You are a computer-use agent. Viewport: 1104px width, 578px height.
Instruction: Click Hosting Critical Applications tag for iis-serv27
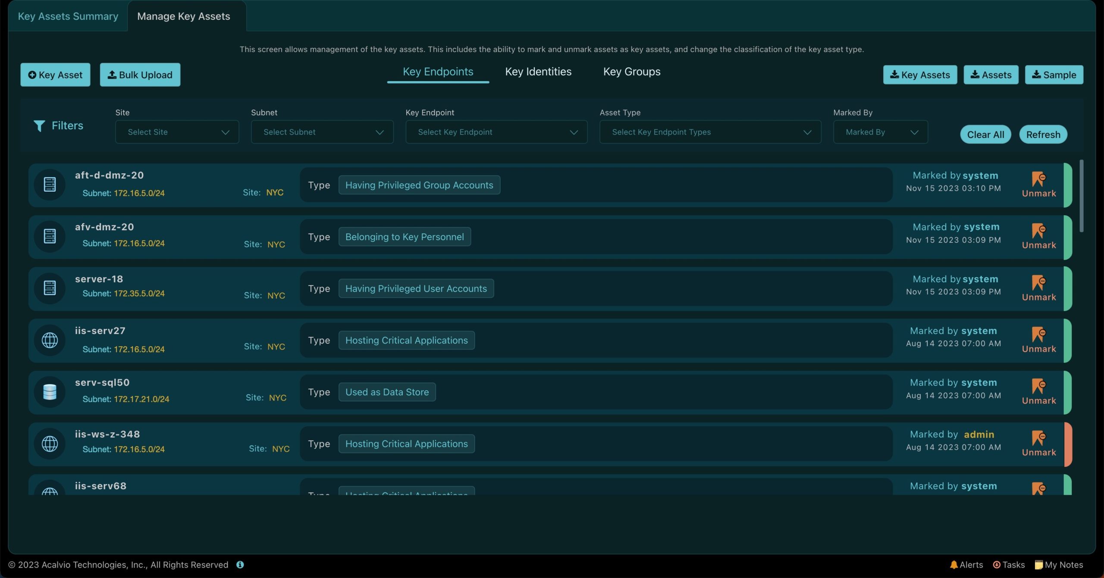(x=407, y=340)
